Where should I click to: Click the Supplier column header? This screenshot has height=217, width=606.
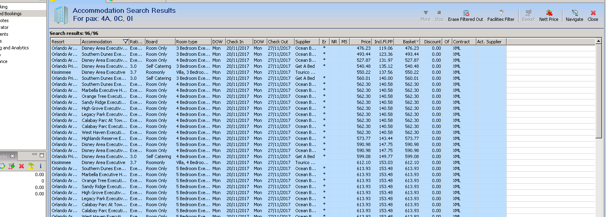(307, 42)
